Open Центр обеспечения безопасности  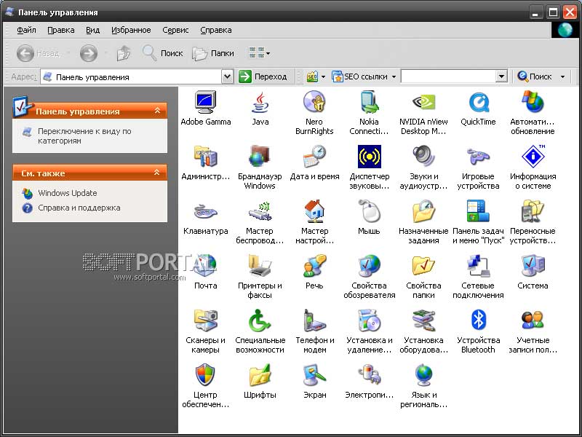click(x=205, y=386)
